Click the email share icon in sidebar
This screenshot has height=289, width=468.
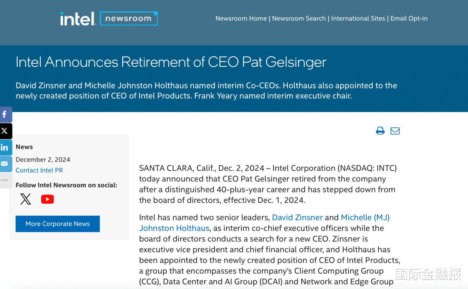(5, 164)
